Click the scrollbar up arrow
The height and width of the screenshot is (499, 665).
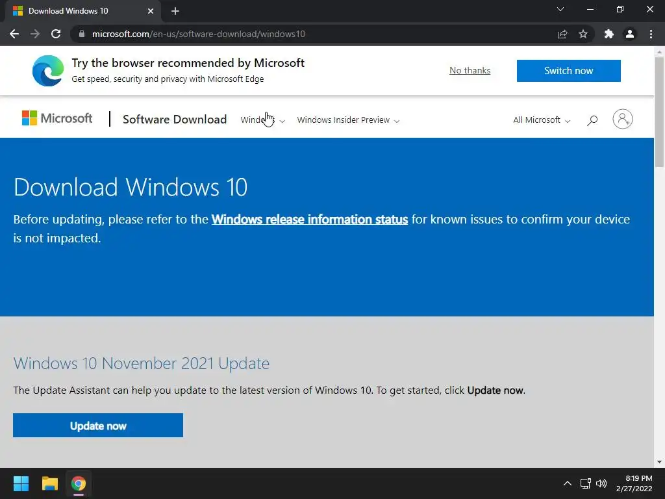[x=660, y=51]
